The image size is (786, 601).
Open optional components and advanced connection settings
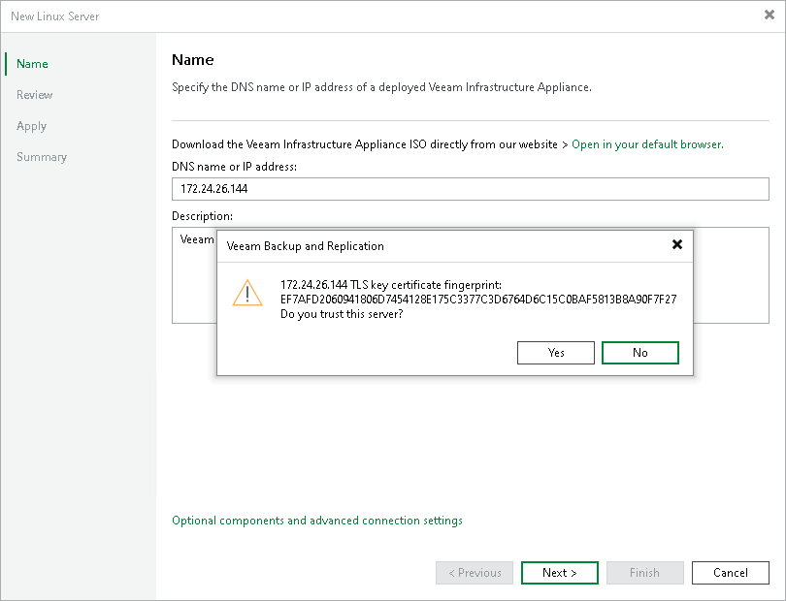(x=315, y=520)
